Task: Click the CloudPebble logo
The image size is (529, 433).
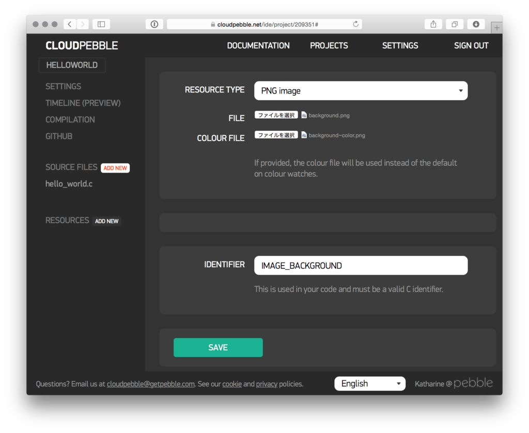Action: point(82,45)
